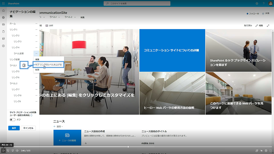Screen dimensions: 274x154
Task: Open the video playback speed 1x control
Action: click(261, 150)
